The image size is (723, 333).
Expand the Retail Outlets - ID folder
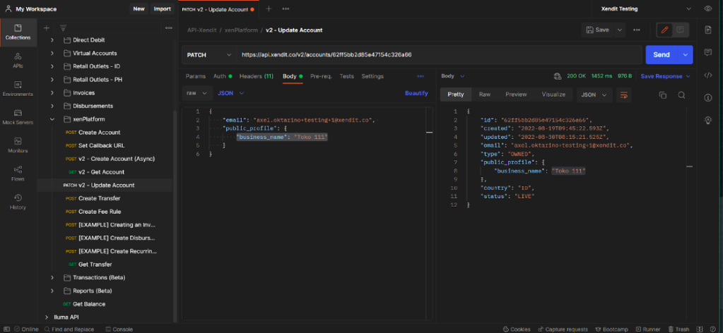point(52,66)
